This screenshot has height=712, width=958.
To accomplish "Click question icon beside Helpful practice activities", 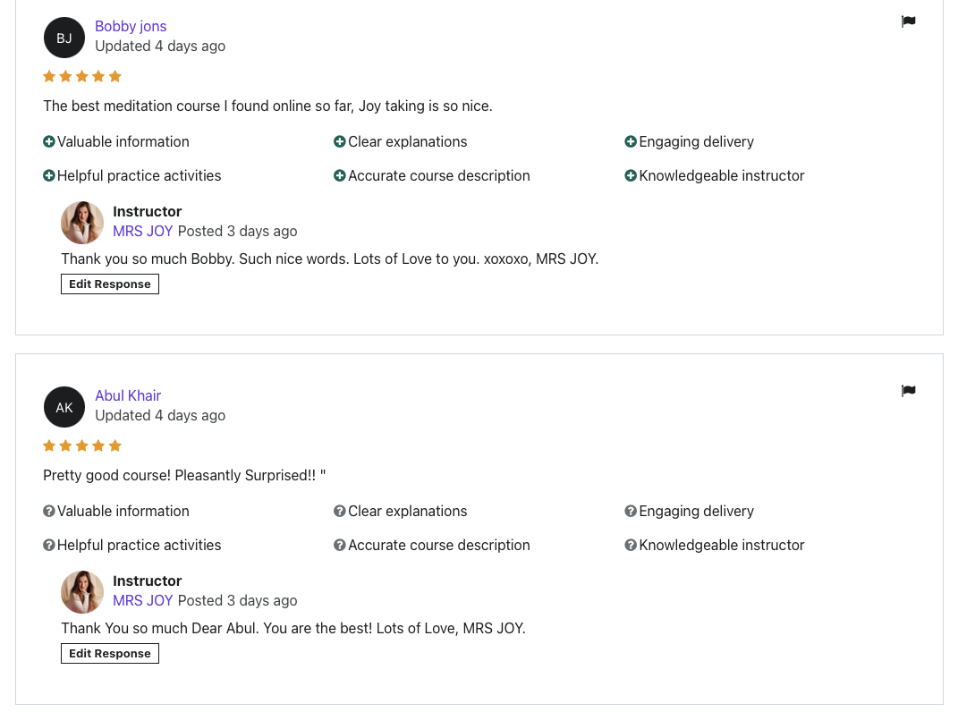I will [x=49, y=545].
